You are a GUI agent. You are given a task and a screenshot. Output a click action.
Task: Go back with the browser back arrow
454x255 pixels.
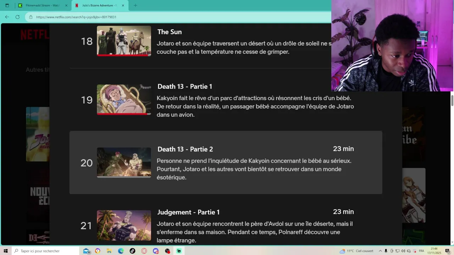click(x=7, y=17)
